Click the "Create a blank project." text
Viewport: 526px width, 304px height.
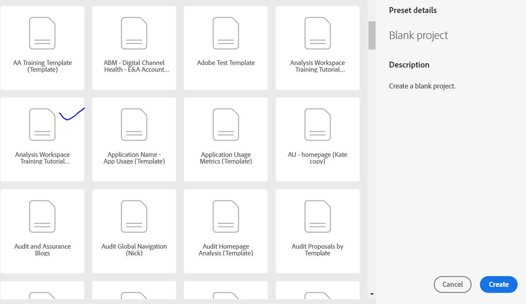[422, 86]
